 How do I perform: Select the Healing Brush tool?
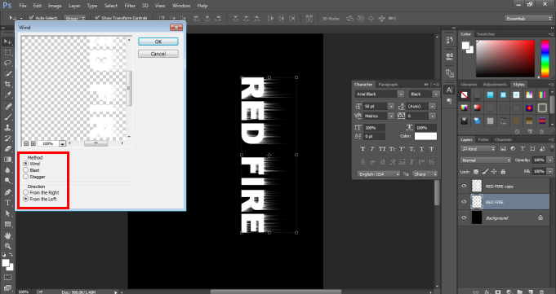7,107
